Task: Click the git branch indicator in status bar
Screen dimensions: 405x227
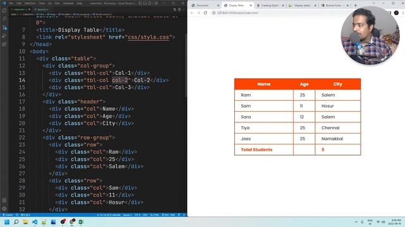Action: pos(8,214)
